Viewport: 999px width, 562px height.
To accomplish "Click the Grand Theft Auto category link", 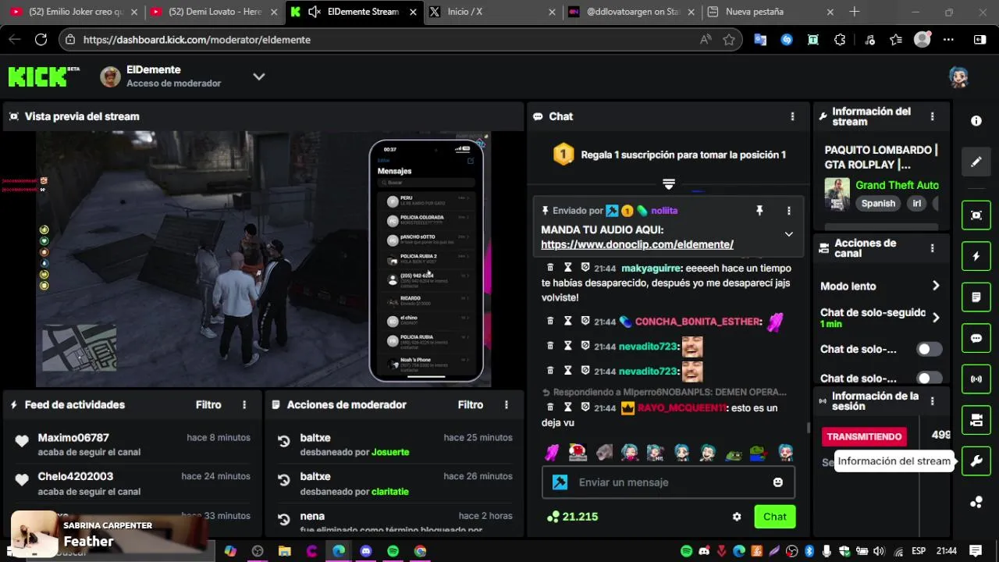I will [897, 185].
